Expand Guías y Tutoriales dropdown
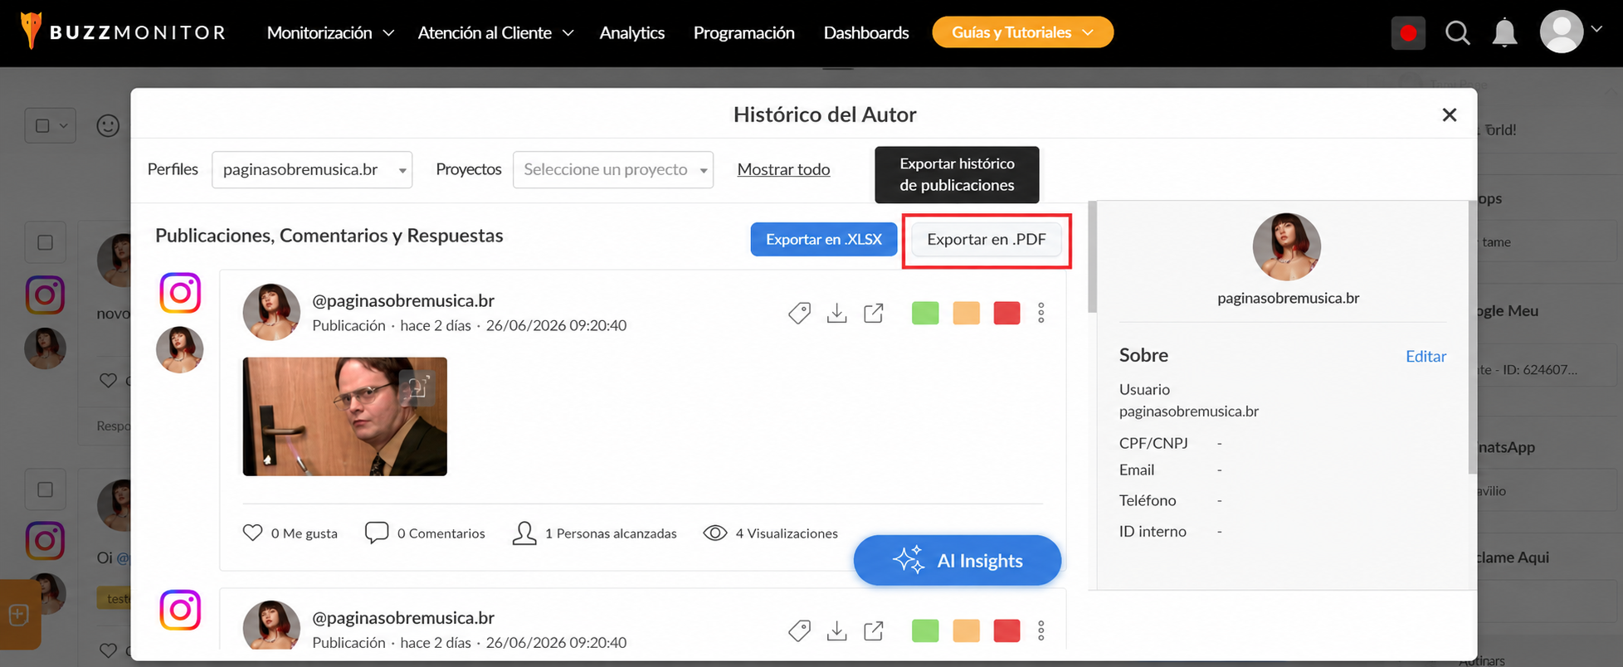 pos(1022,32)
